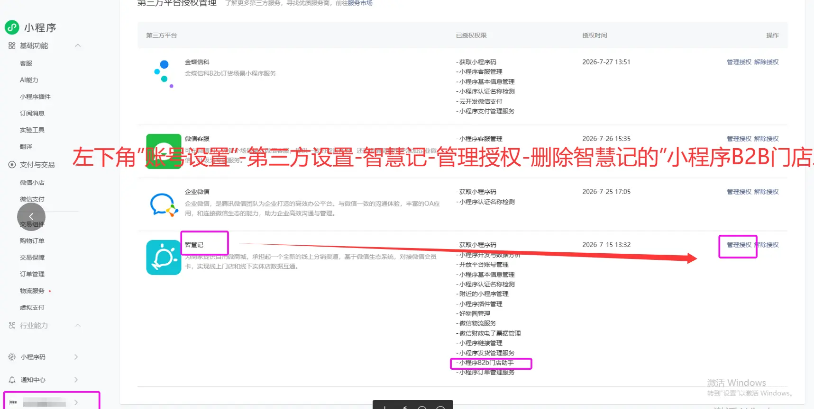Viewport: 814px width, 409px height.
Task: Click 管理授权 for 企业微信
Action: 739,192
